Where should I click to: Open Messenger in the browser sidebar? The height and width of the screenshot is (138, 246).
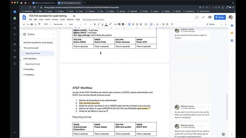coord(15,12)
